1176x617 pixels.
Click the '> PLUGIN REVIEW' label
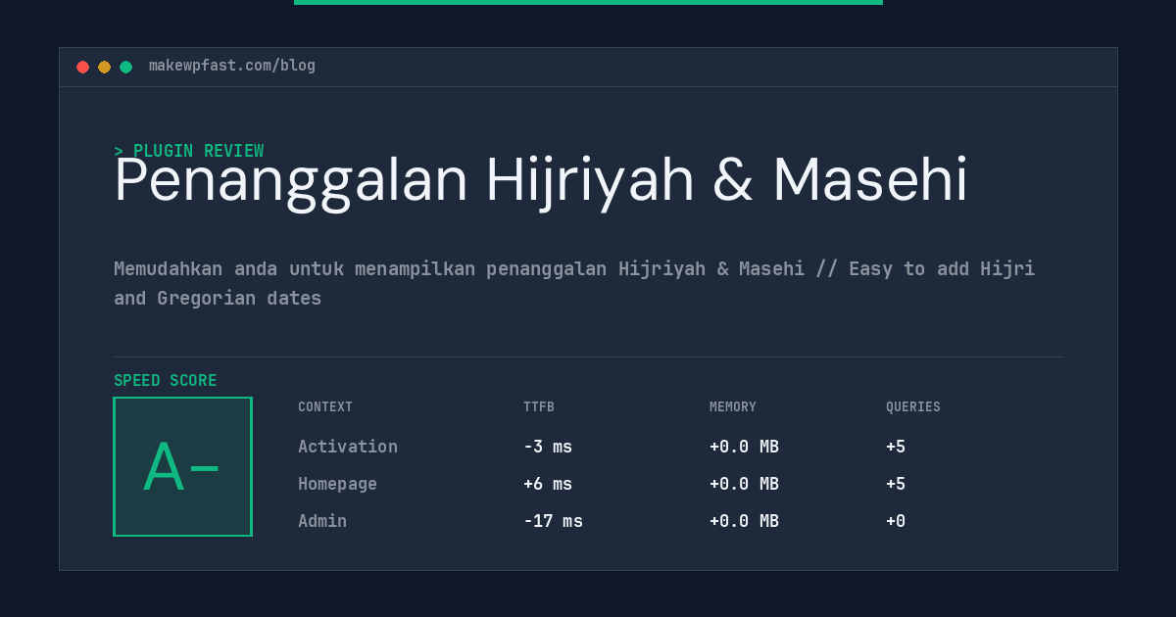point(189,151)
